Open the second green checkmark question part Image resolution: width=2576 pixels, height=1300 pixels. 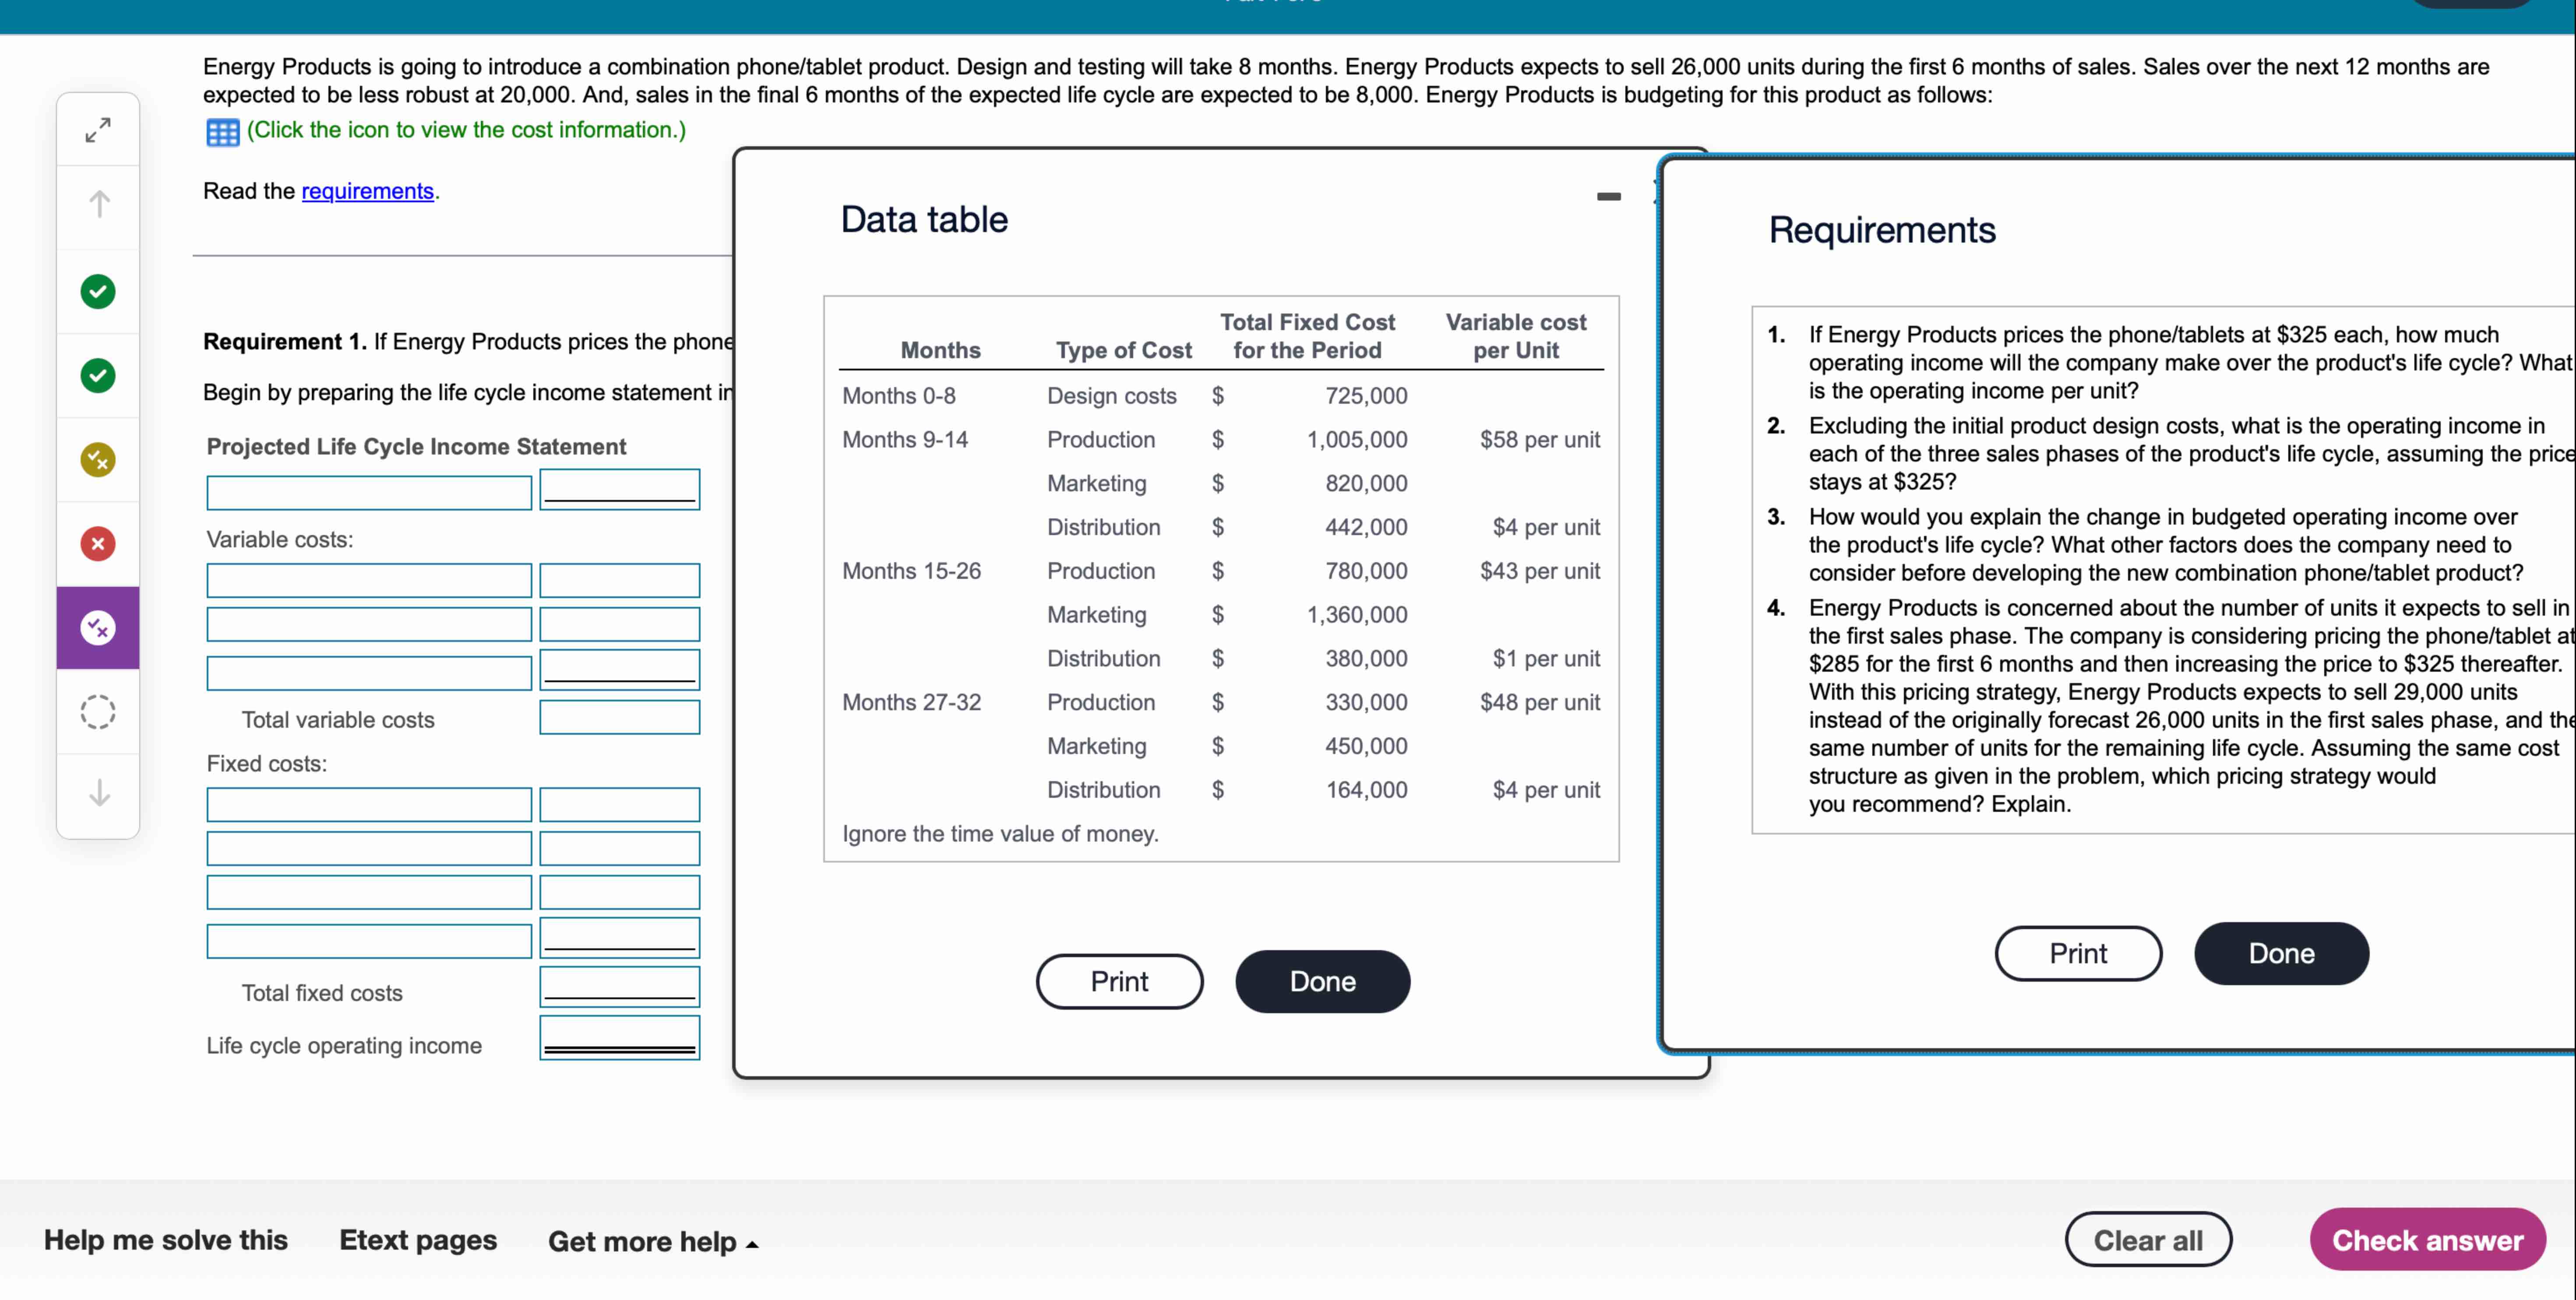(98, 376)
